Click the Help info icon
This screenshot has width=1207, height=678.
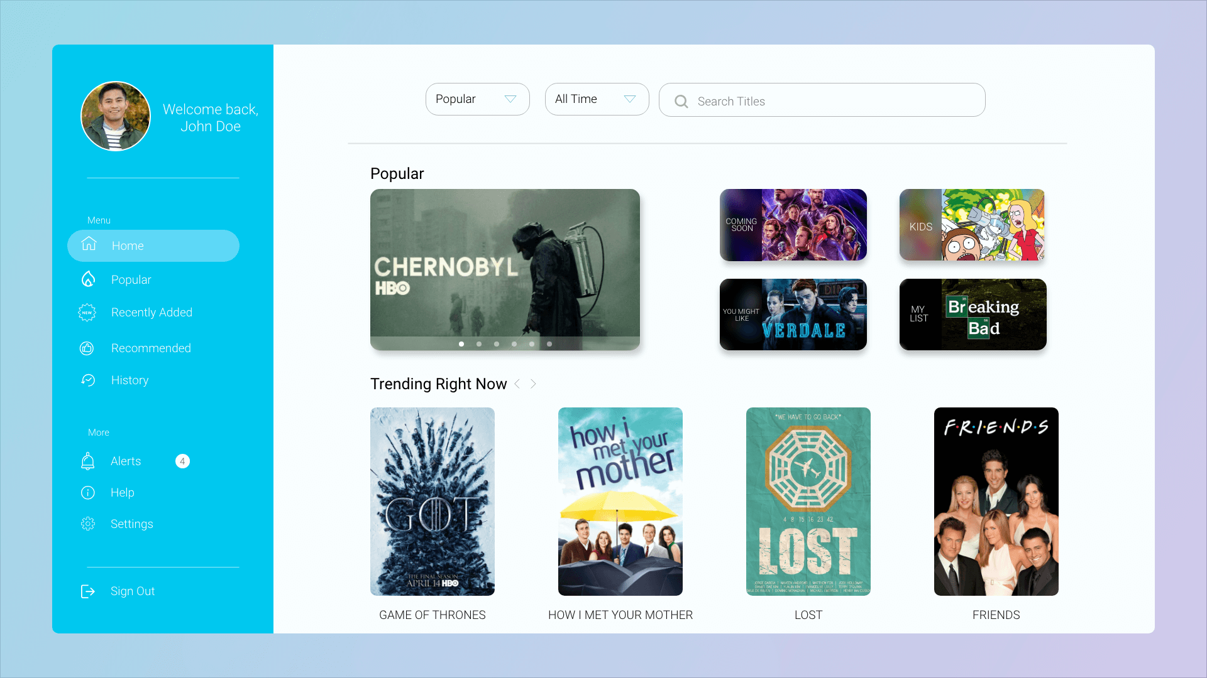(88, 493)
